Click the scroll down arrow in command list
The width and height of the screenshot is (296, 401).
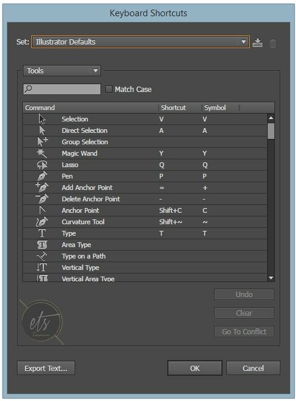click(271, 278)
